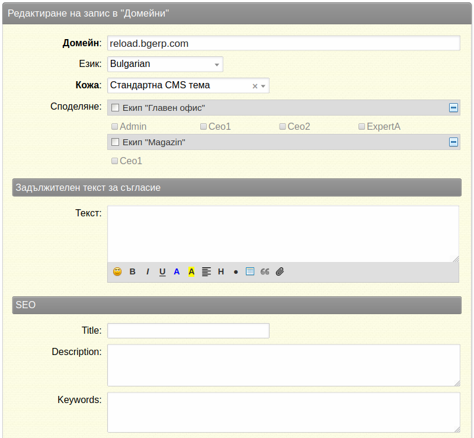Clear the Стандартна CMS тема selection
The image size is (474, 438).
[x=255, y=86]
